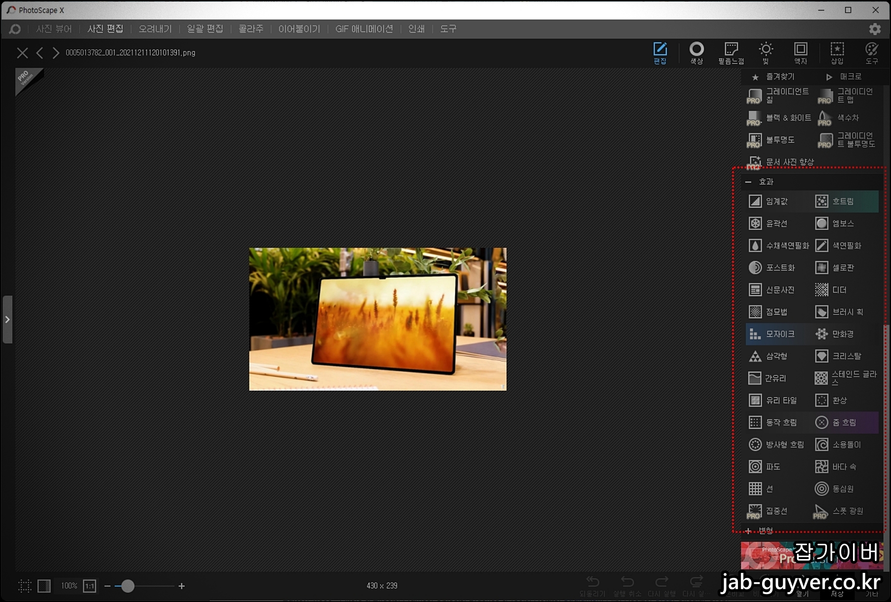Open the 편집 (Edit) tool tab
Viewport: 891px width, 602px height.
click(660, 53)
